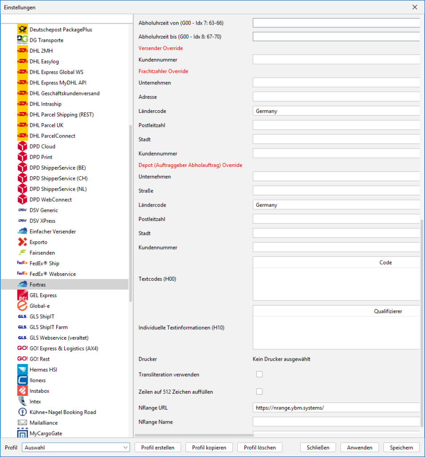Image resolution: width=425 pixels, height=457 pixels.
Task: Select DPD Print in carrier list
Action: point(41,157)
